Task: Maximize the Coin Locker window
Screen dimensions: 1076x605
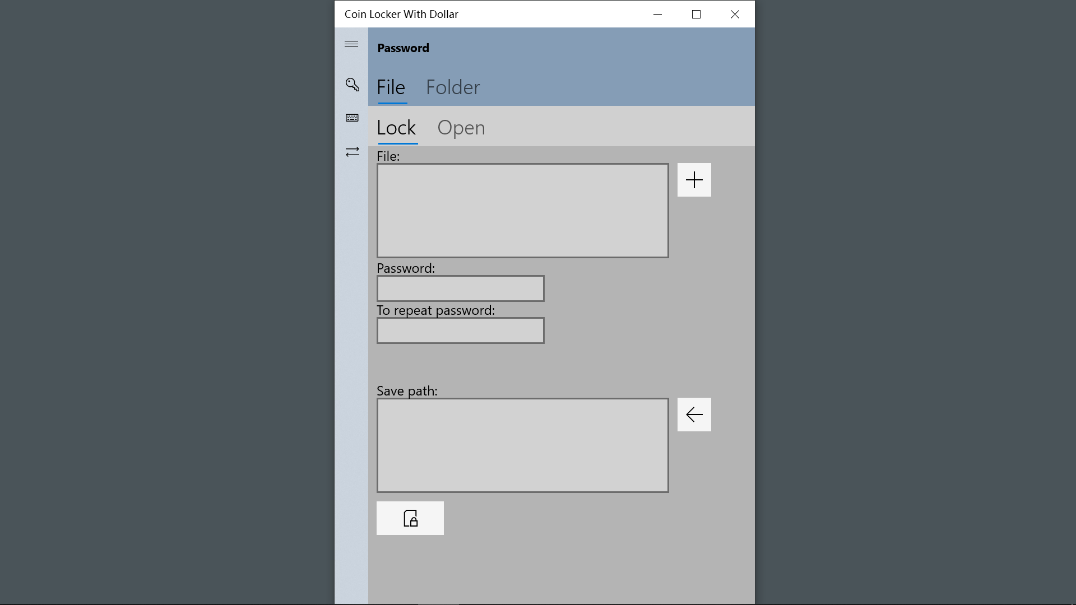Action: point(696,14)
